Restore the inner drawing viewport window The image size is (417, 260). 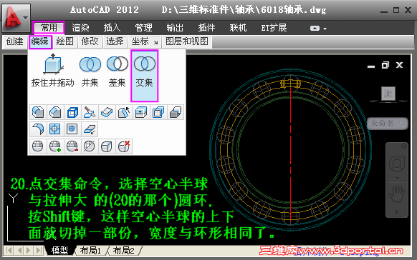click(385, 65)
